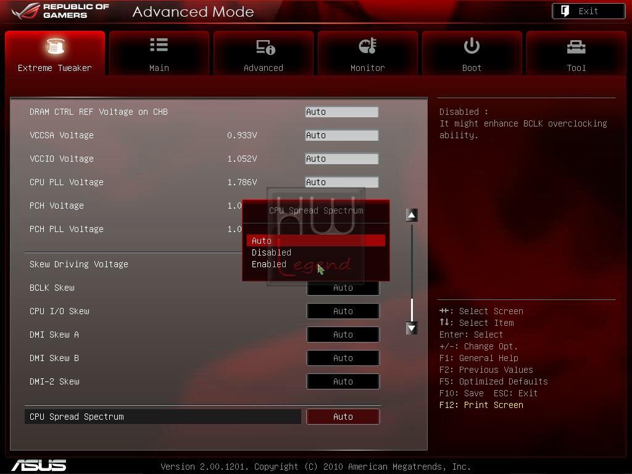Image resolution: width=632 pixels, height=474 pixels.
Task: Choose Disabled in CPU Spread Spectrum popup
Action: 316,252
